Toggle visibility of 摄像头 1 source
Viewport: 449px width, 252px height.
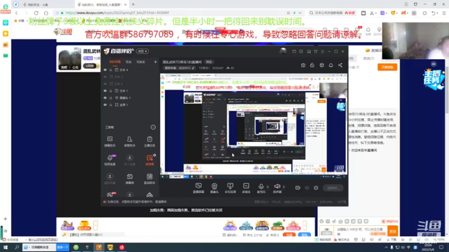[x=105, y=97]
